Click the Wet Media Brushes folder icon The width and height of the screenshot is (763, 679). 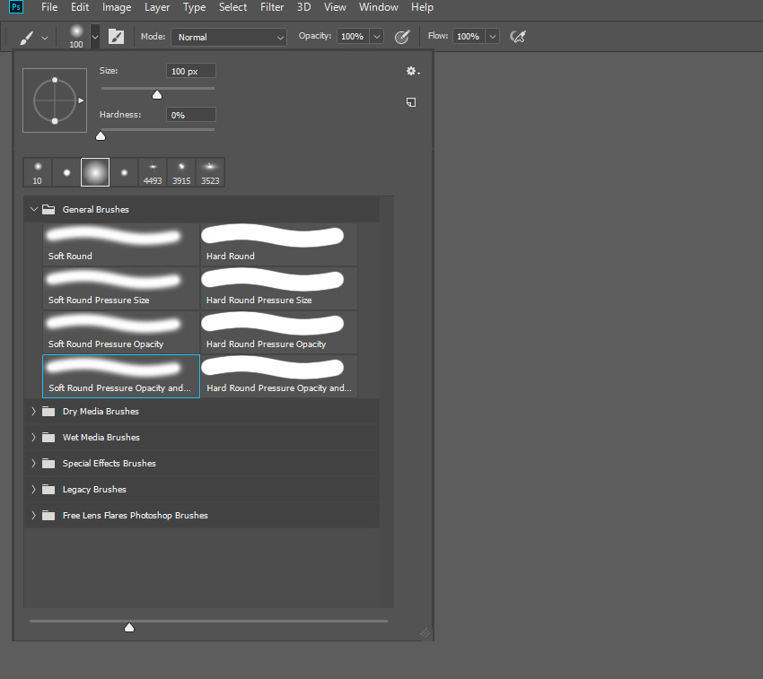(48, 437)
